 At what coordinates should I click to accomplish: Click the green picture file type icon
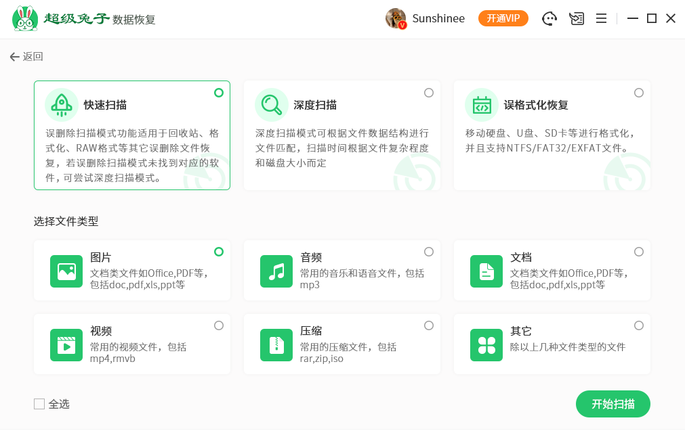66,271
